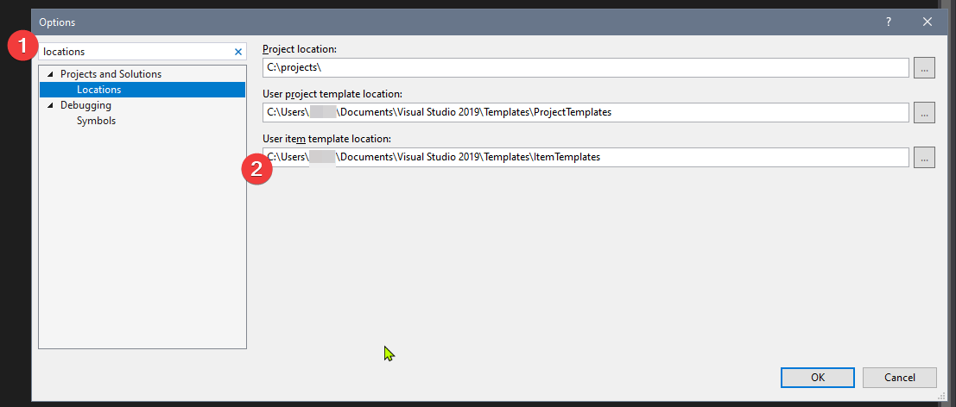Browse for the Project location folder
Screen dimensions: 956x407
coord(924,68)
